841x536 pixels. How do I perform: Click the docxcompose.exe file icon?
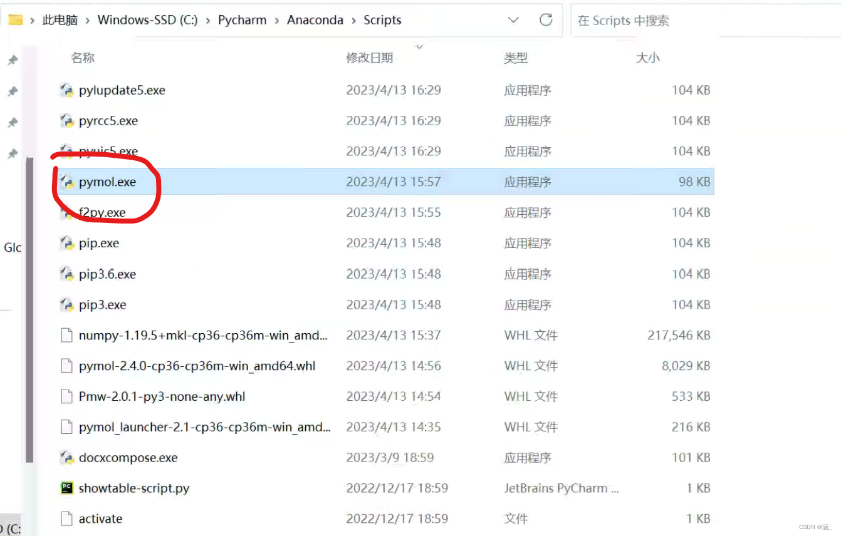tap(66, 458)
